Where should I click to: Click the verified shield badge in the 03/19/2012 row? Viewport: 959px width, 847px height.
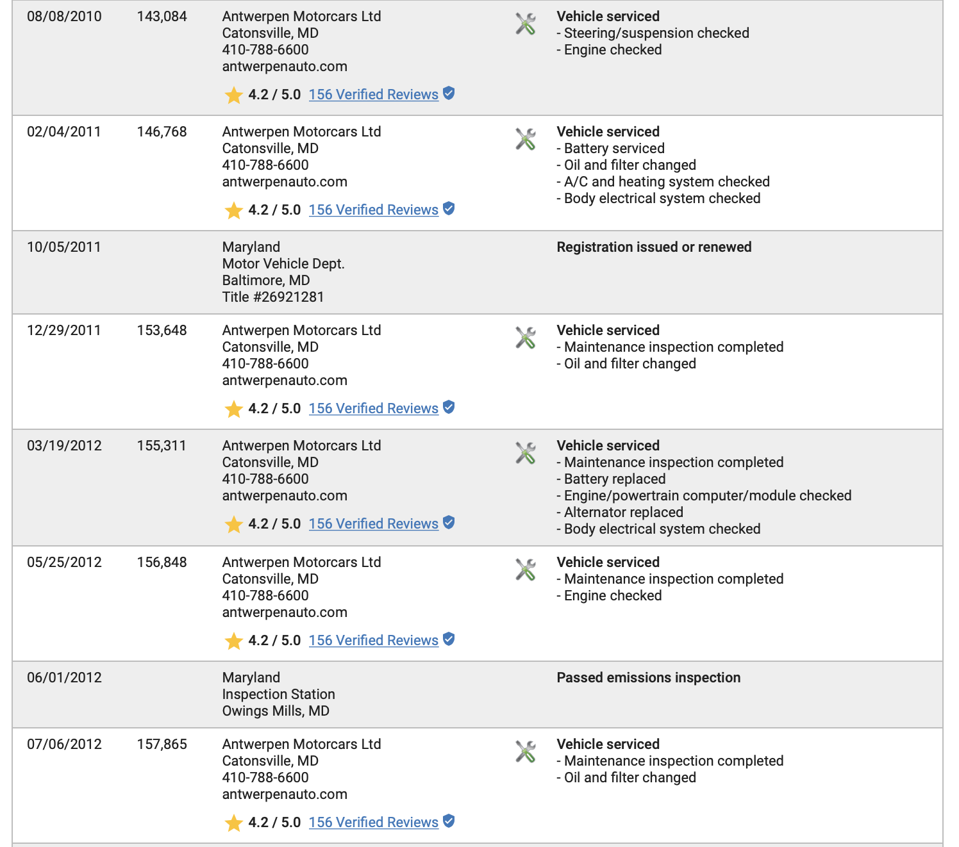click(x=449, y=523)
